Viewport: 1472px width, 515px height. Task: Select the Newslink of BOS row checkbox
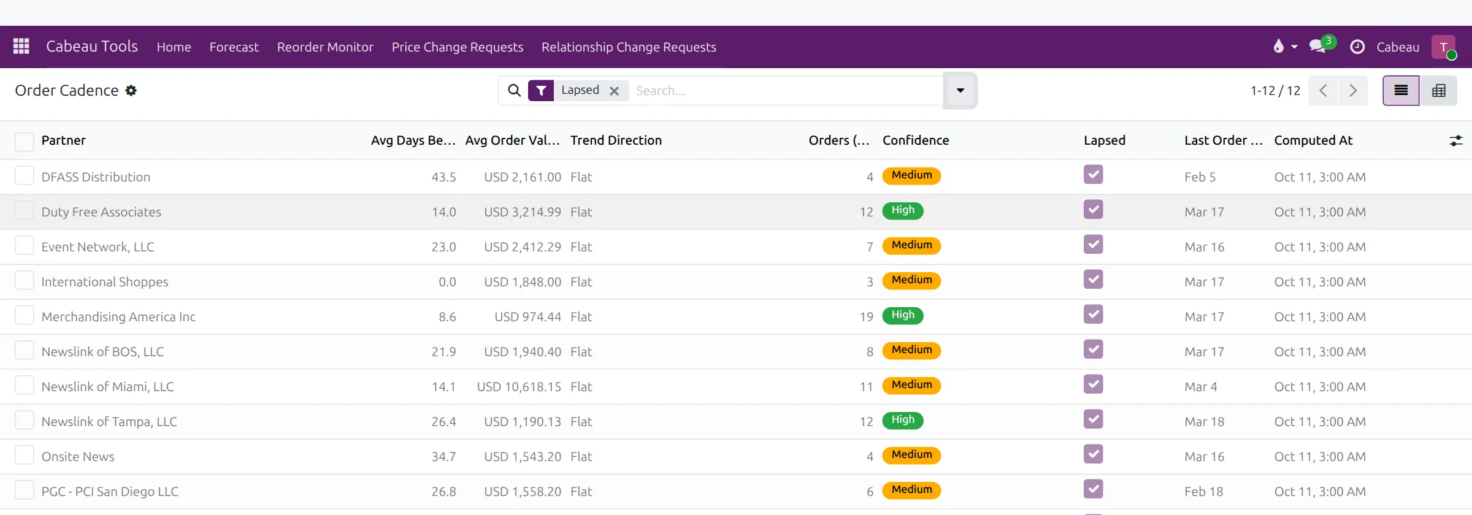pyautogui.click(x=24, y=350)
